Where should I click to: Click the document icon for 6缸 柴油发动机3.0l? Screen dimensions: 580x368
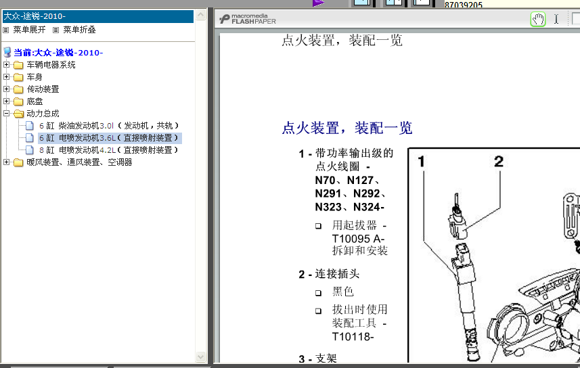[30, 126]
